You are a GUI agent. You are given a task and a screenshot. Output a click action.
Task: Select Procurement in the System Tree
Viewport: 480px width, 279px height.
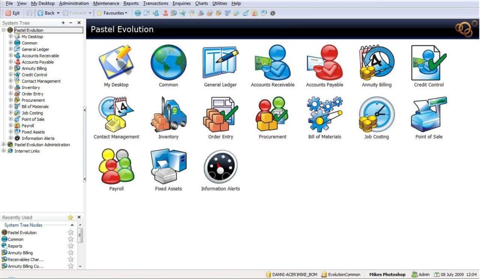pos(33,100)
